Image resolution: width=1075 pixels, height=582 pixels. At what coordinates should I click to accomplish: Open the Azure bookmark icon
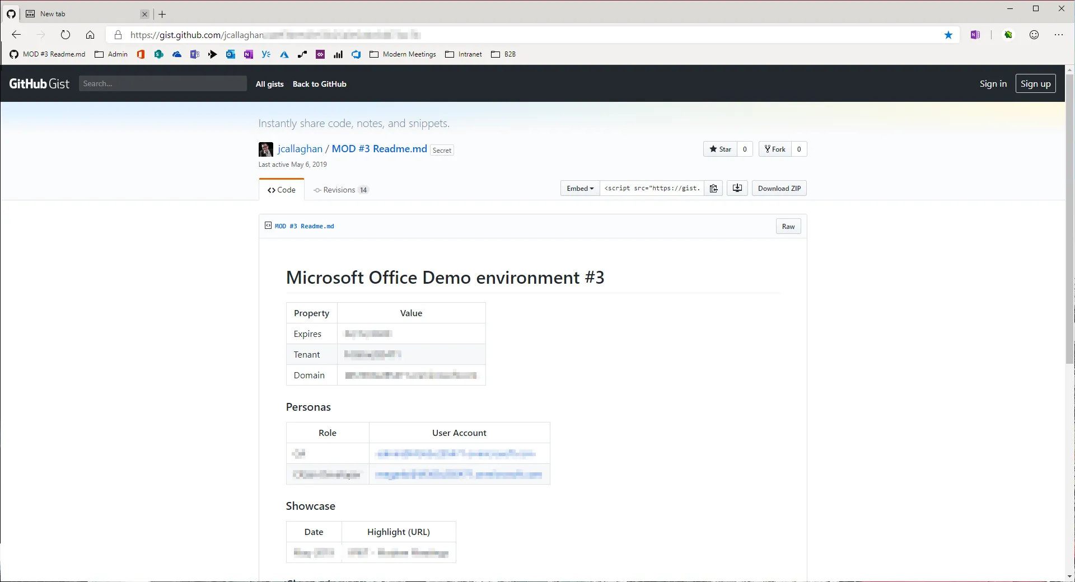[284, 54]
